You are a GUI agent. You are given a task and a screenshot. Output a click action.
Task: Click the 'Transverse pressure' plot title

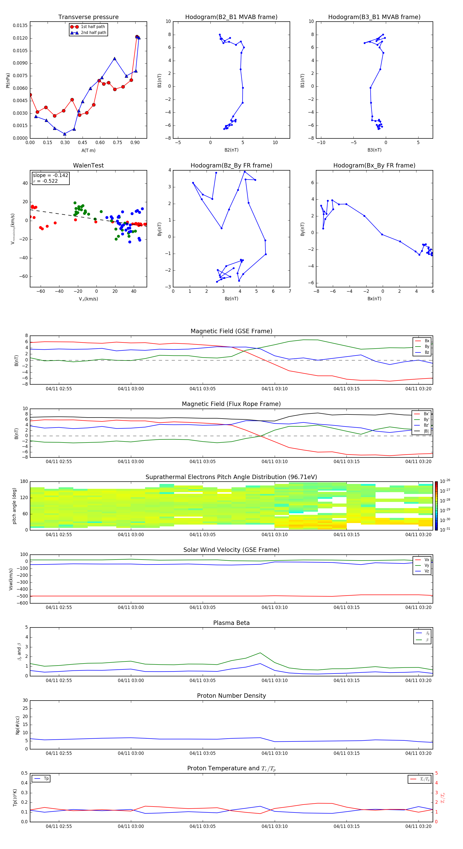[88, 17]
